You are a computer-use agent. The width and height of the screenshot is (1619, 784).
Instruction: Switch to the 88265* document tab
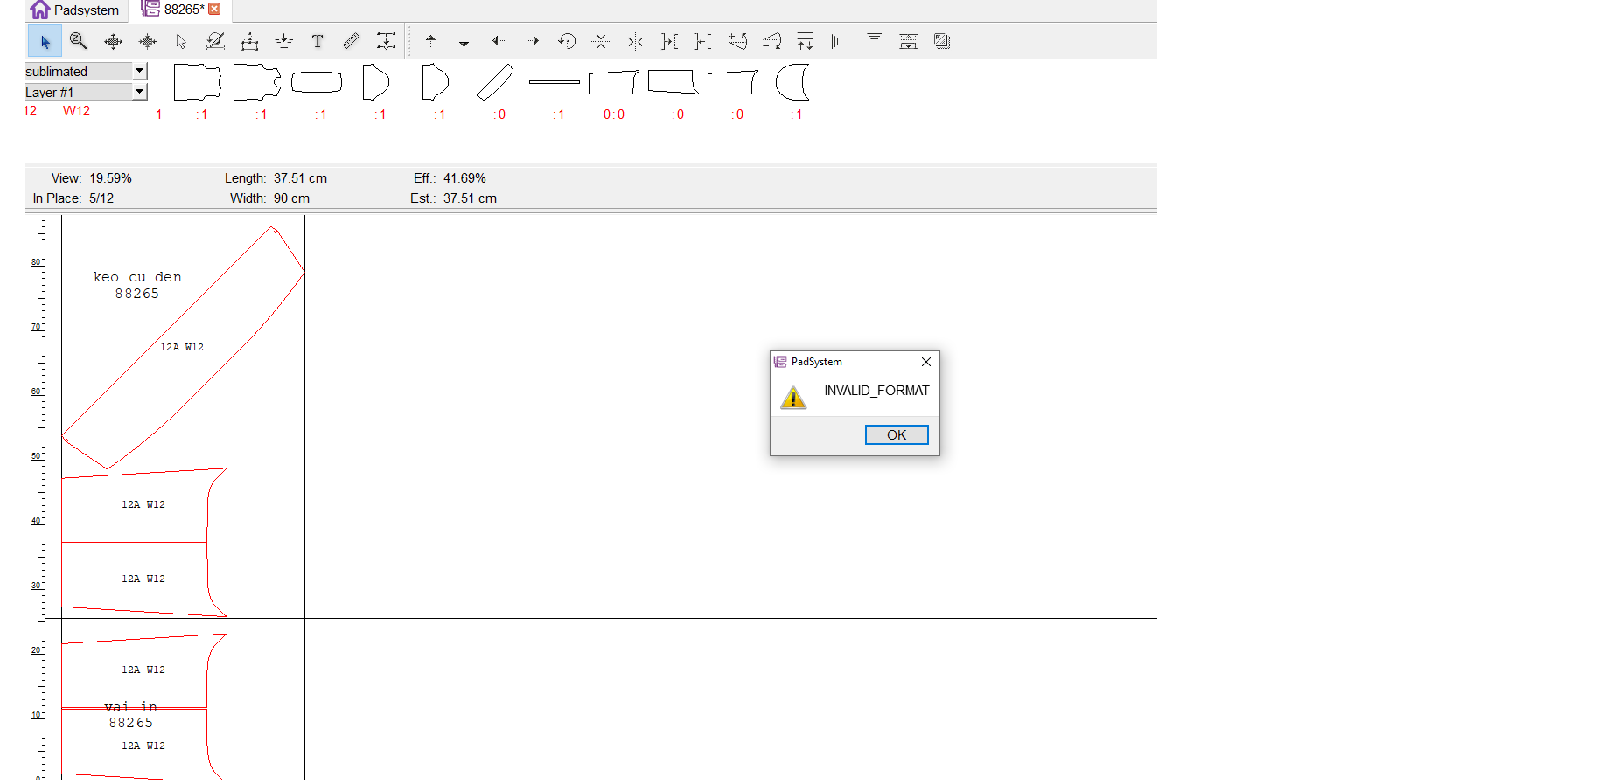coord(175,10)
